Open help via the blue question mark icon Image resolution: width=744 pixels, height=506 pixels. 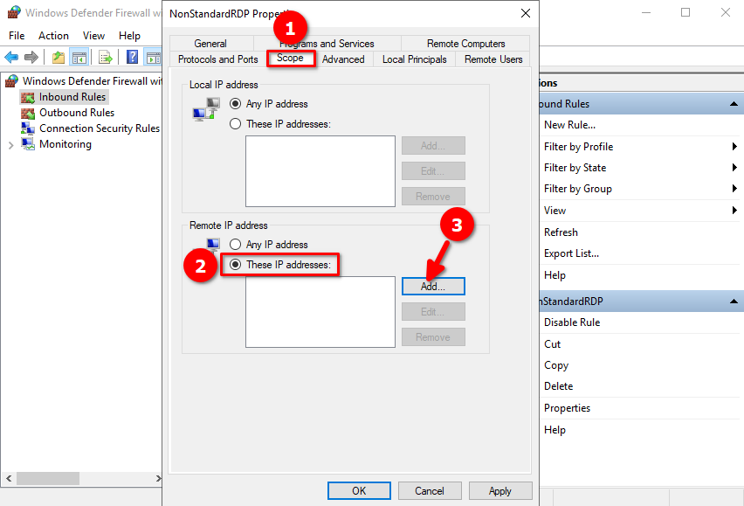(x=132, y=58)
